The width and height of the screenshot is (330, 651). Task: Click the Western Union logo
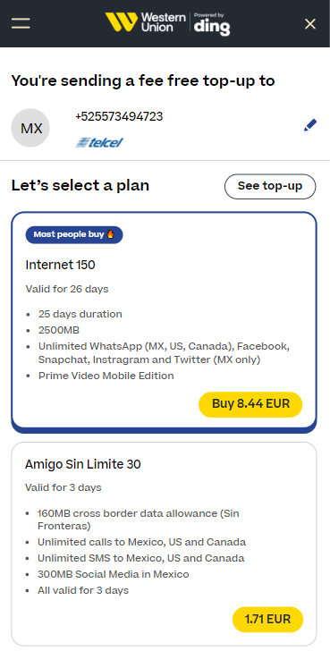coord(145,22)
